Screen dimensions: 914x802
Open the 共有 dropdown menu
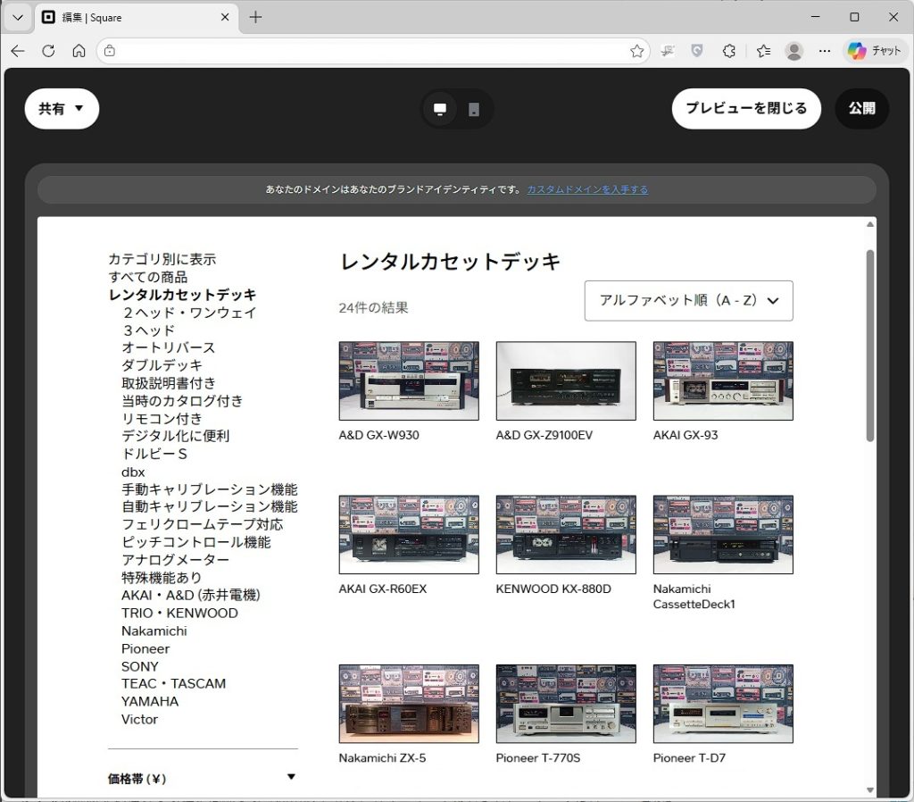coord(62,109)
